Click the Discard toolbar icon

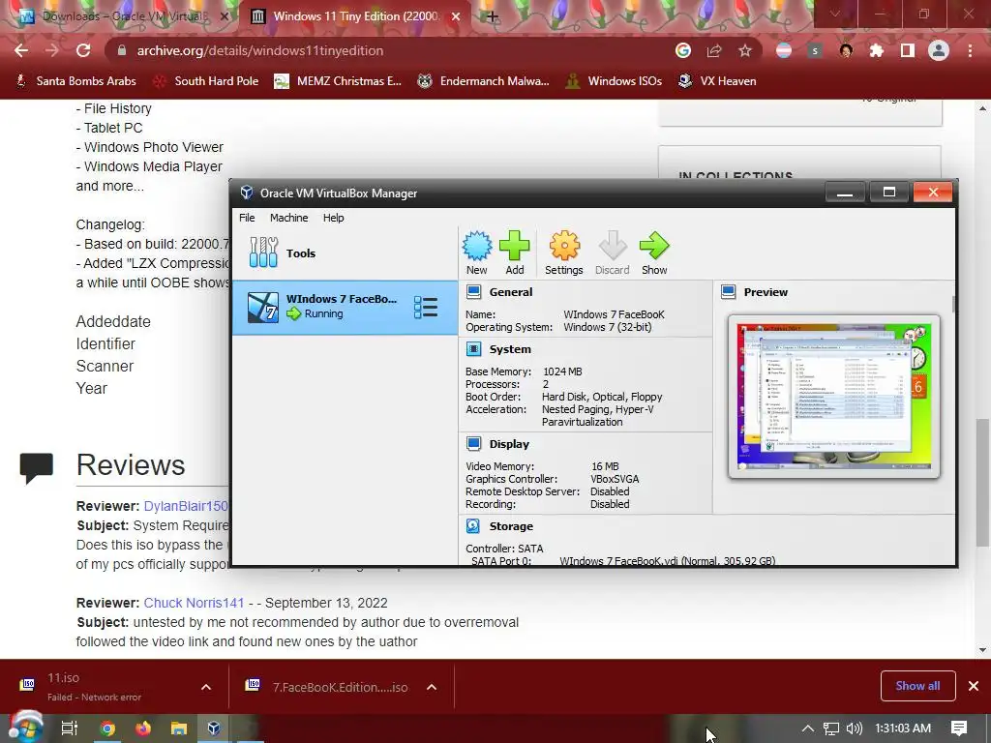point(612,253)
